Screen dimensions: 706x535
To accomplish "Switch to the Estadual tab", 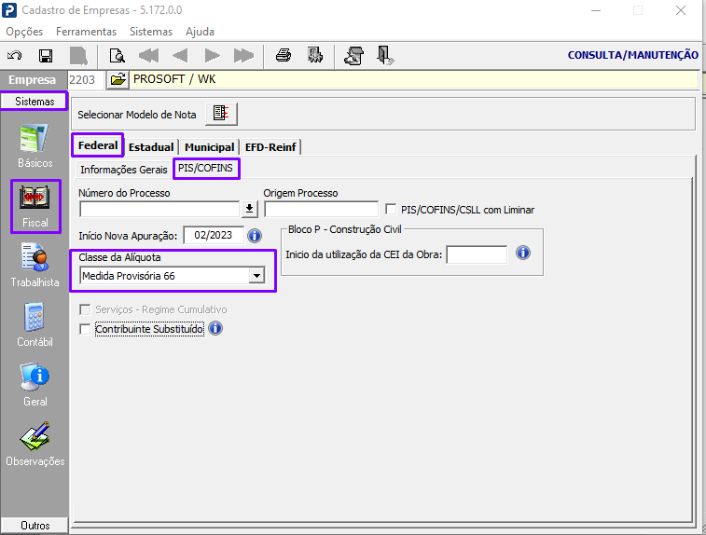I will point(151,147).
